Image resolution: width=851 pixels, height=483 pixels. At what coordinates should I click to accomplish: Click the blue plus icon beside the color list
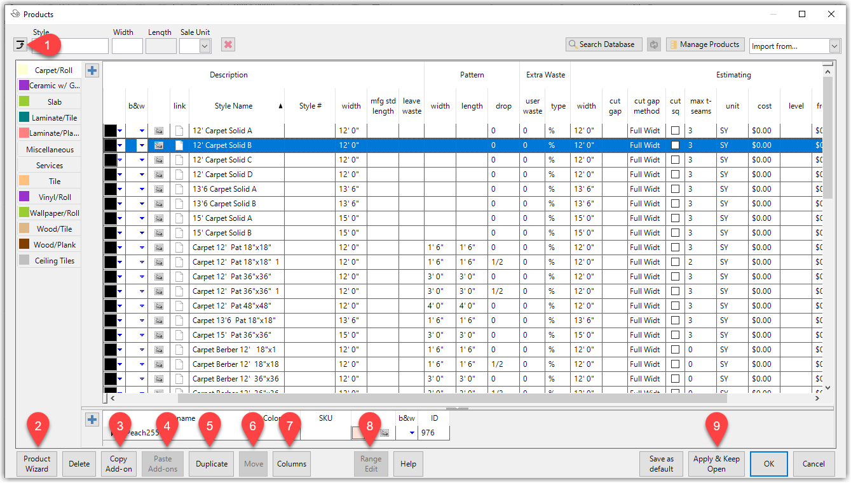pyautogui.click(x=92, y=420)
